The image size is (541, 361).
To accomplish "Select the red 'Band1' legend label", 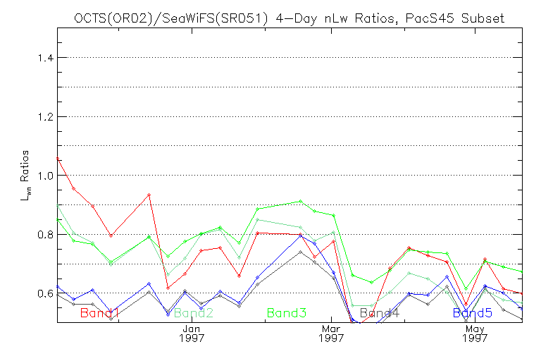I will (99, 312).
